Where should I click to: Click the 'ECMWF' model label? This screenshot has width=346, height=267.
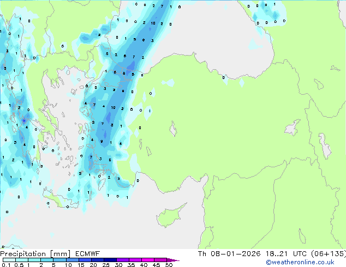point(88,254)
